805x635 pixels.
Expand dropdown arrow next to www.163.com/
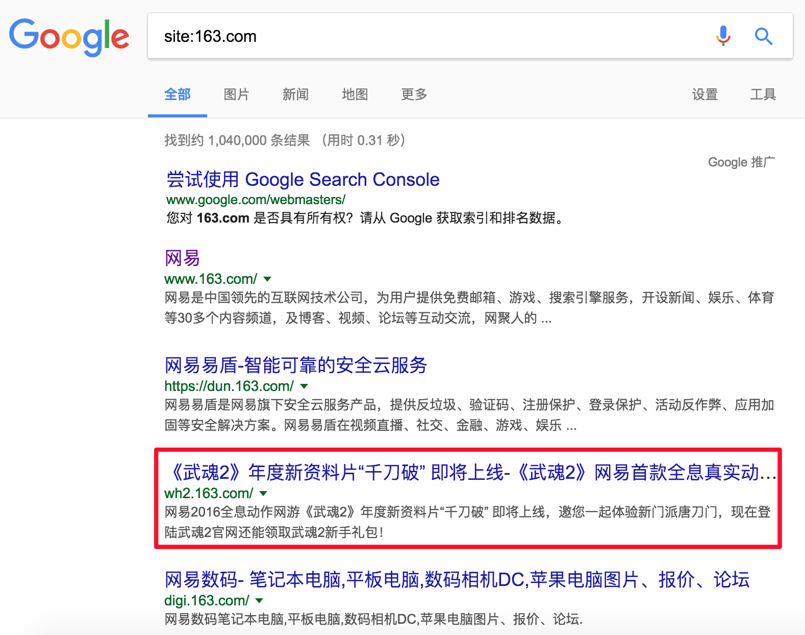(x=267, y=279)
